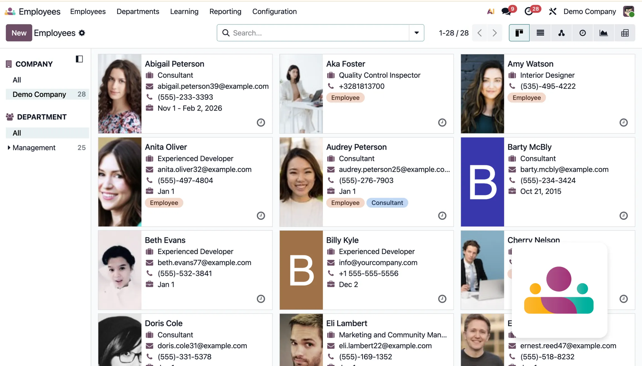Open Doris Cole's employee name

pyautogui.click(x=164, y=323)
